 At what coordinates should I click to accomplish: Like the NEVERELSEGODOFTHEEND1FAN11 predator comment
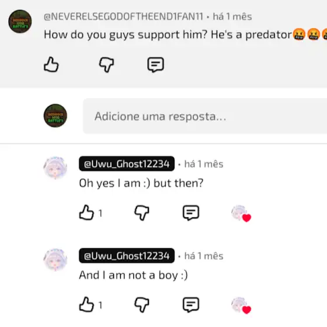[x=51, y=64]
